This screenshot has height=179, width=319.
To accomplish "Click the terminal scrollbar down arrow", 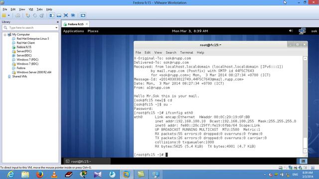I will 305,151.
